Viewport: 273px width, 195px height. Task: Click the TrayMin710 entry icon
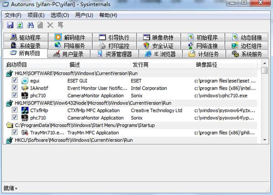[x=25, y=133]
